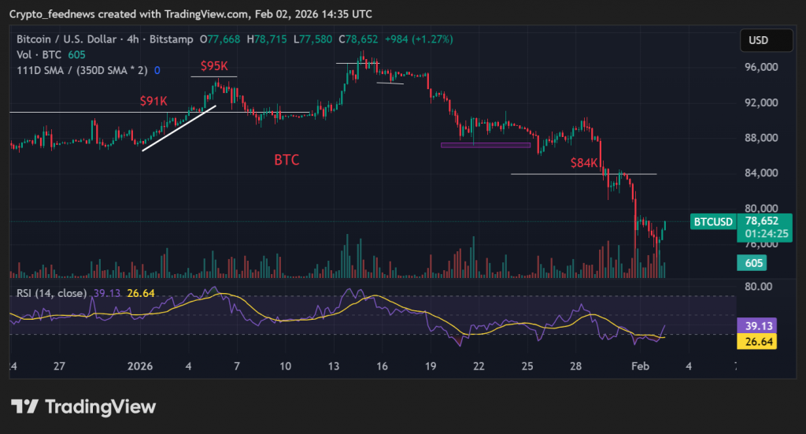Screen dimensions: 806x434
Task: Click the TradingView logo
Action: tap(83, 406)
